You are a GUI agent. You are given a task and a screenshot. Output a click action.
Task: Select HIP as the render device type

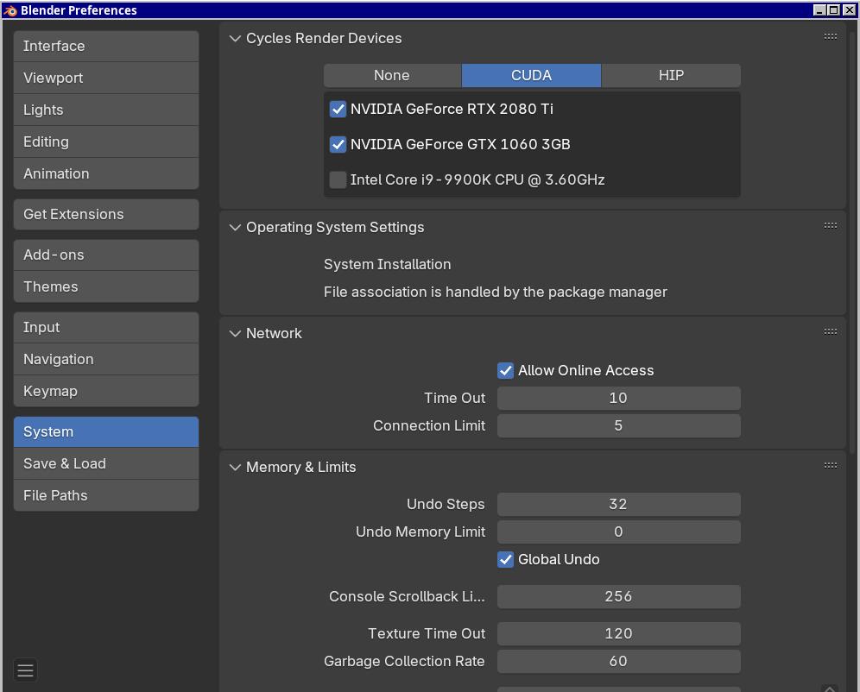point(671,76)
